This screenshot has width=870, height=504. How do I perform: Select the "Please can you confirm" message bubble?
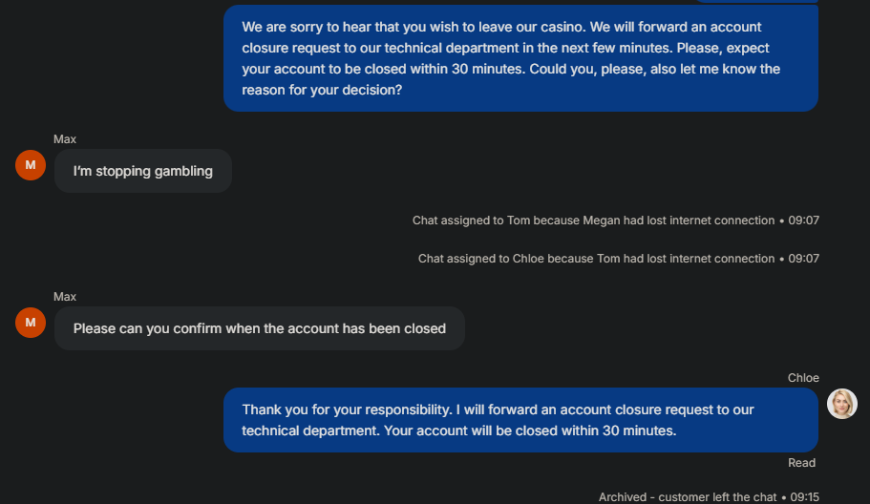click(x=259, y=328)
